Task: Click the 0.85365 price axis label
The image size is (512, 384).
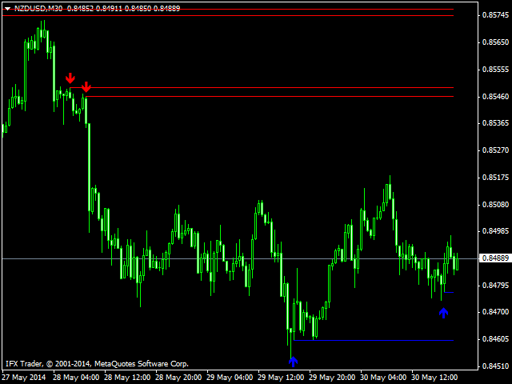Action: coord(495,123)
